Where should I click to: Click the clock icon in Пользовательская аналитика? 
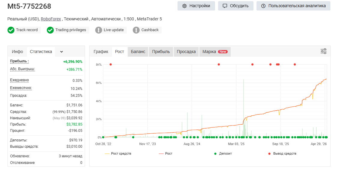263,6
